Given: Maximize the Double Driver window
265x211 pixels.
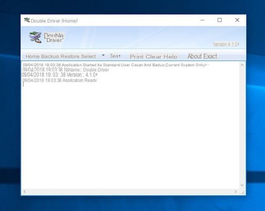Looking at the screenshot, I should point(219,20).
